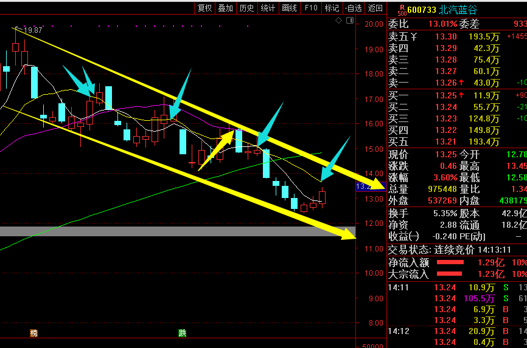Click the 20.00 price axis label
The height and width of the screenshot is (348, 527).
click(x=374, y=24)
